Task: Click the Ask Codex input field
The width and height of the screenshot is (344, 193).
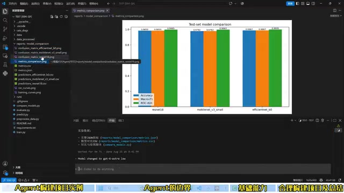Action: tap(203, 169)
